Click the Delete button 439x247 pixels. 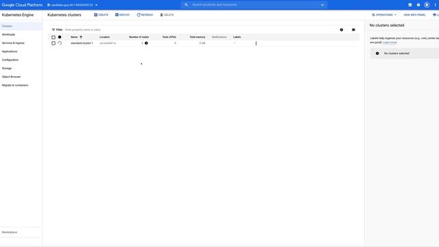(167, 15)
